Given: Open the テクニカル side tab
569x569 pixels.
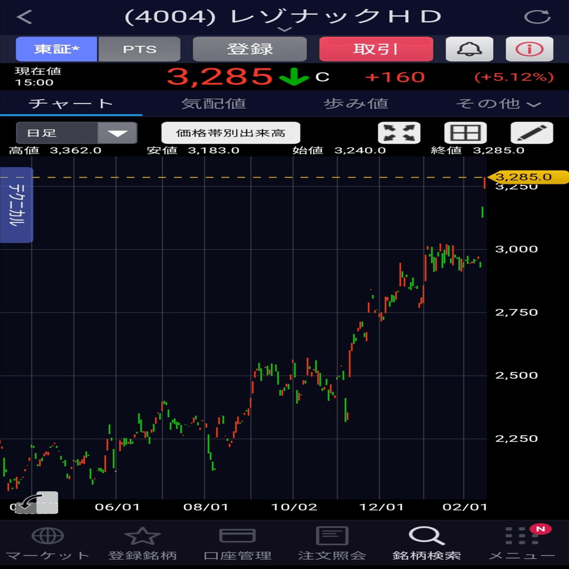Looking at the screenshot, I should pyautogui.click(x=16, y=204).
